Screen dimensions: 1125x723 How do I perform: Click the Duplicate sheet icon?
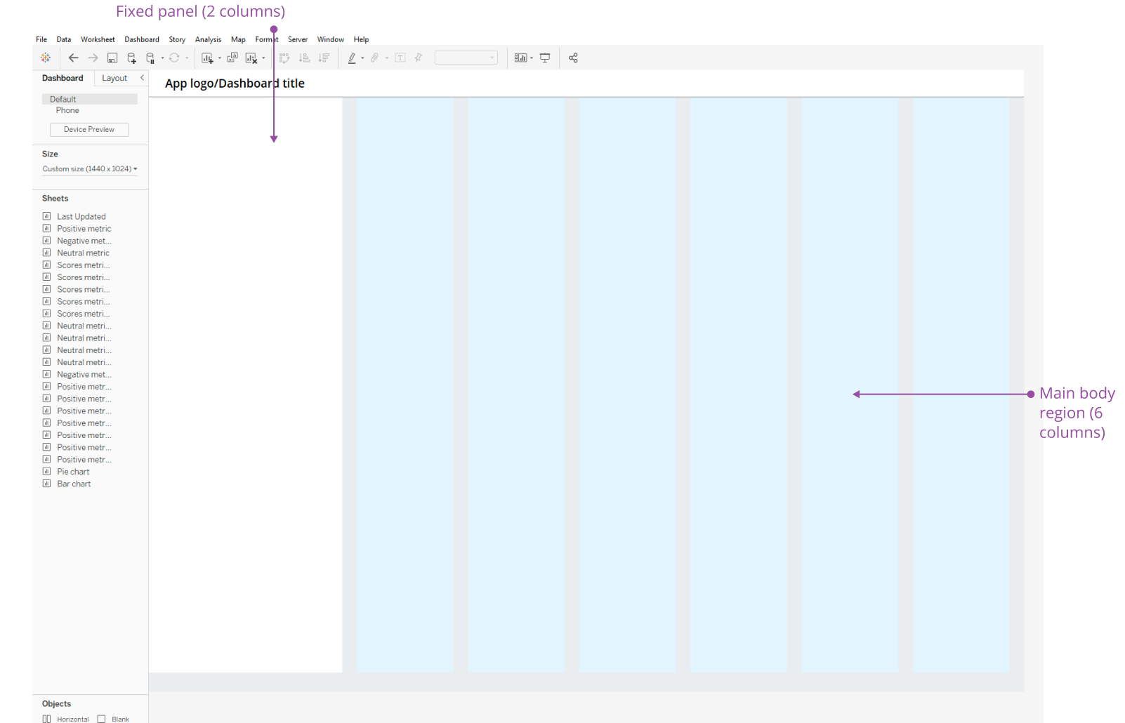(x=232, y=58)
